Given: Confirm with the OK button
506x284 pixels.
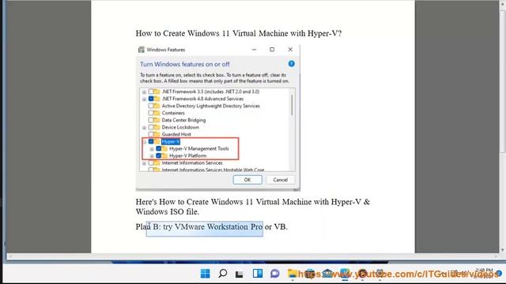Looking at the screenshot, I should point(247,180).
